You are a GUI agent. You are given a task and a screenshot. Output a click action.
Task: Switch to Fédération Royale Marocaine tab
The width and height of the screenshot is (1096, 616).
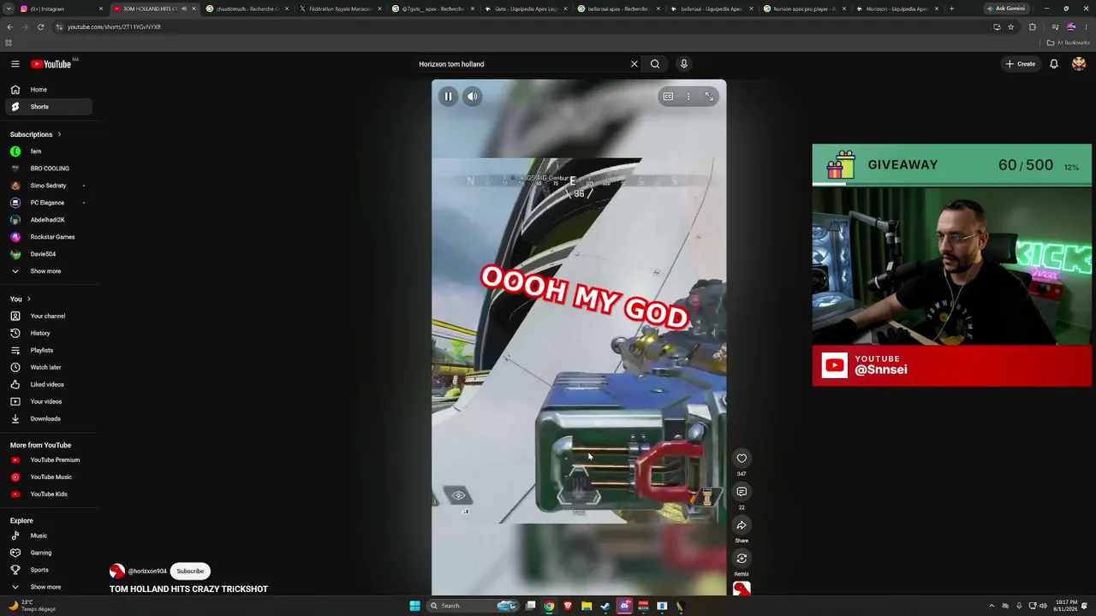point(340,9)
